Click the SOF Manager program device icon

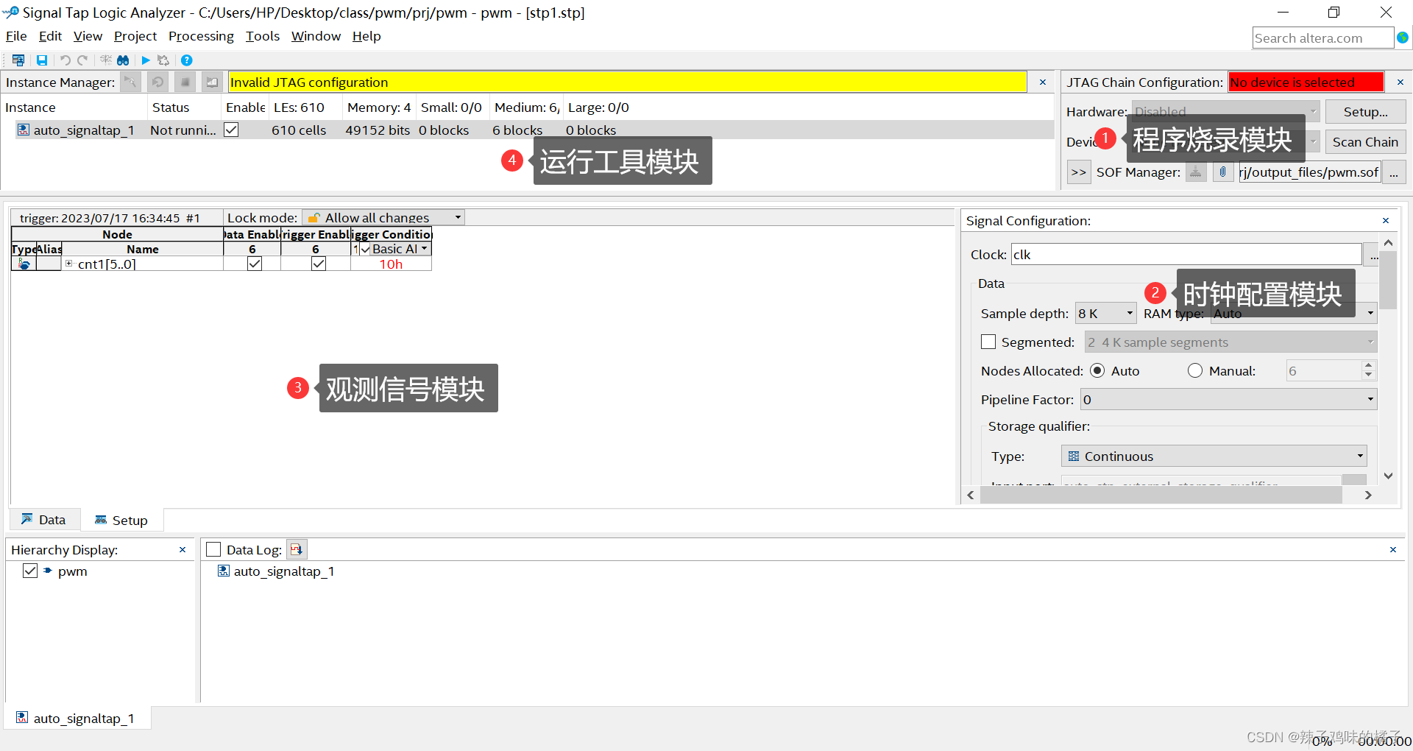tap(1196, 172)
